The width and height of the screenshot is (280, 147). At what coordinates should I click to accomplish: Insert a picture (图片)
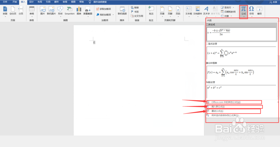point(43,11)
